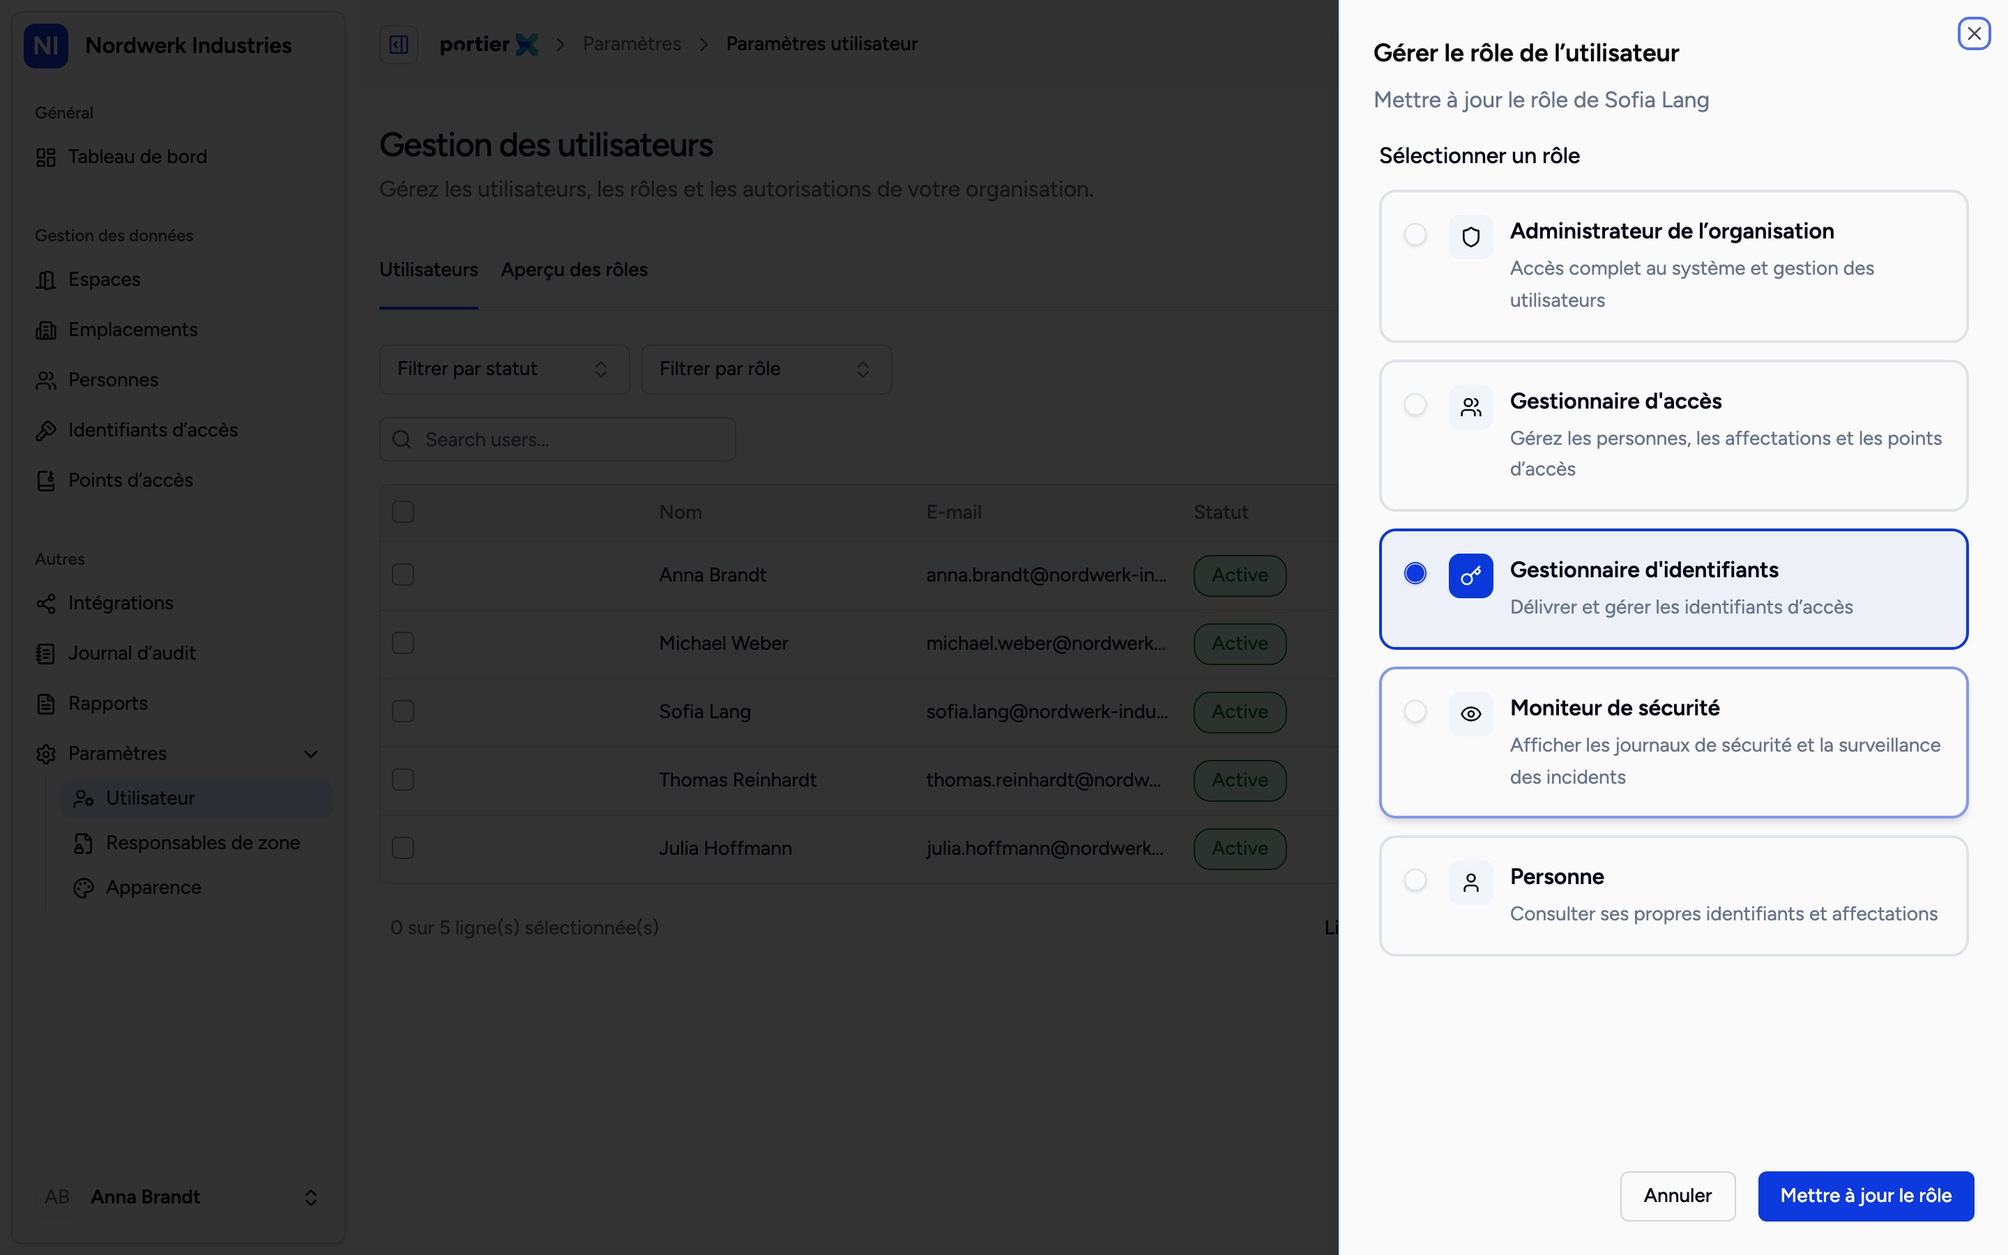Image resolution: width=2008 pixels, height=1255 pixels.
Task: Click Mettre à jour le rôle button
Action: click(1865, 1196)
